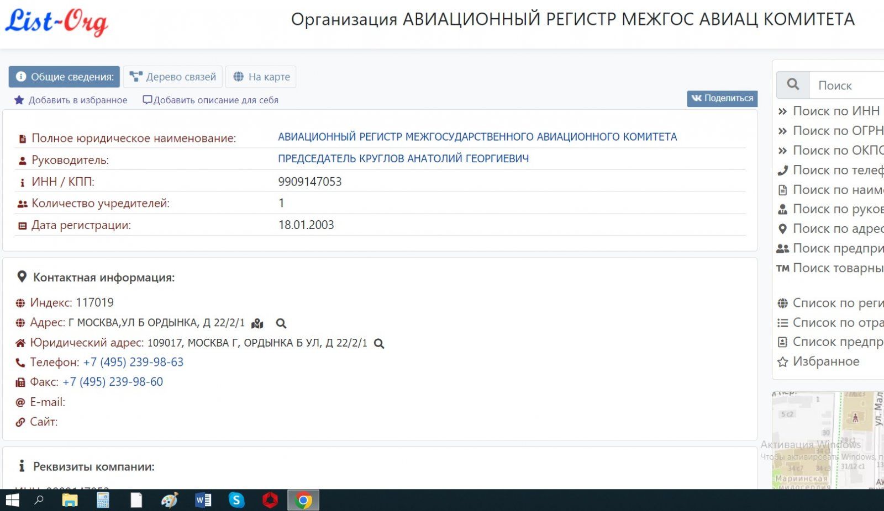Switch to На карте tab

click(x=261, y=77)
